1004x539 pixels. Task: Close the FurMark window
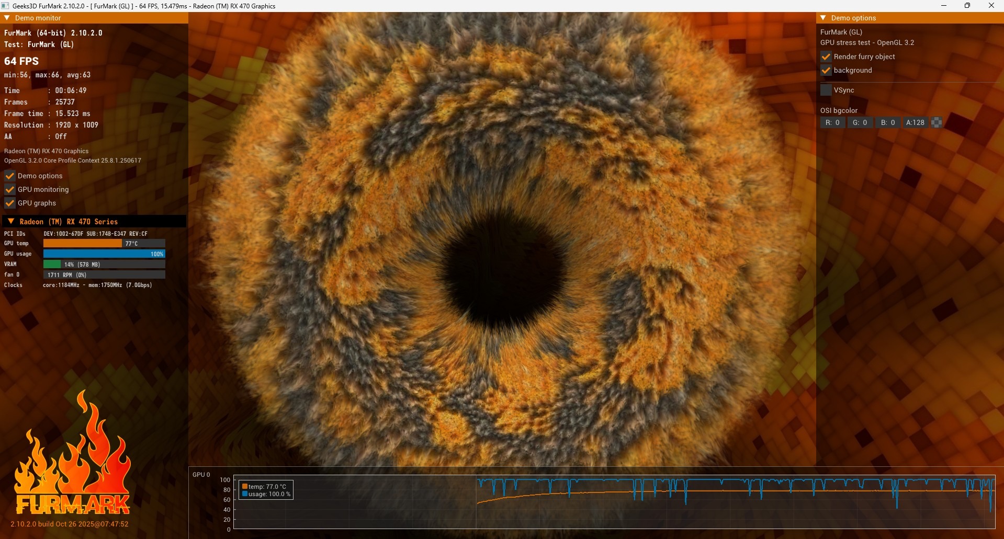pyautogui.click(x=991, y=6)
